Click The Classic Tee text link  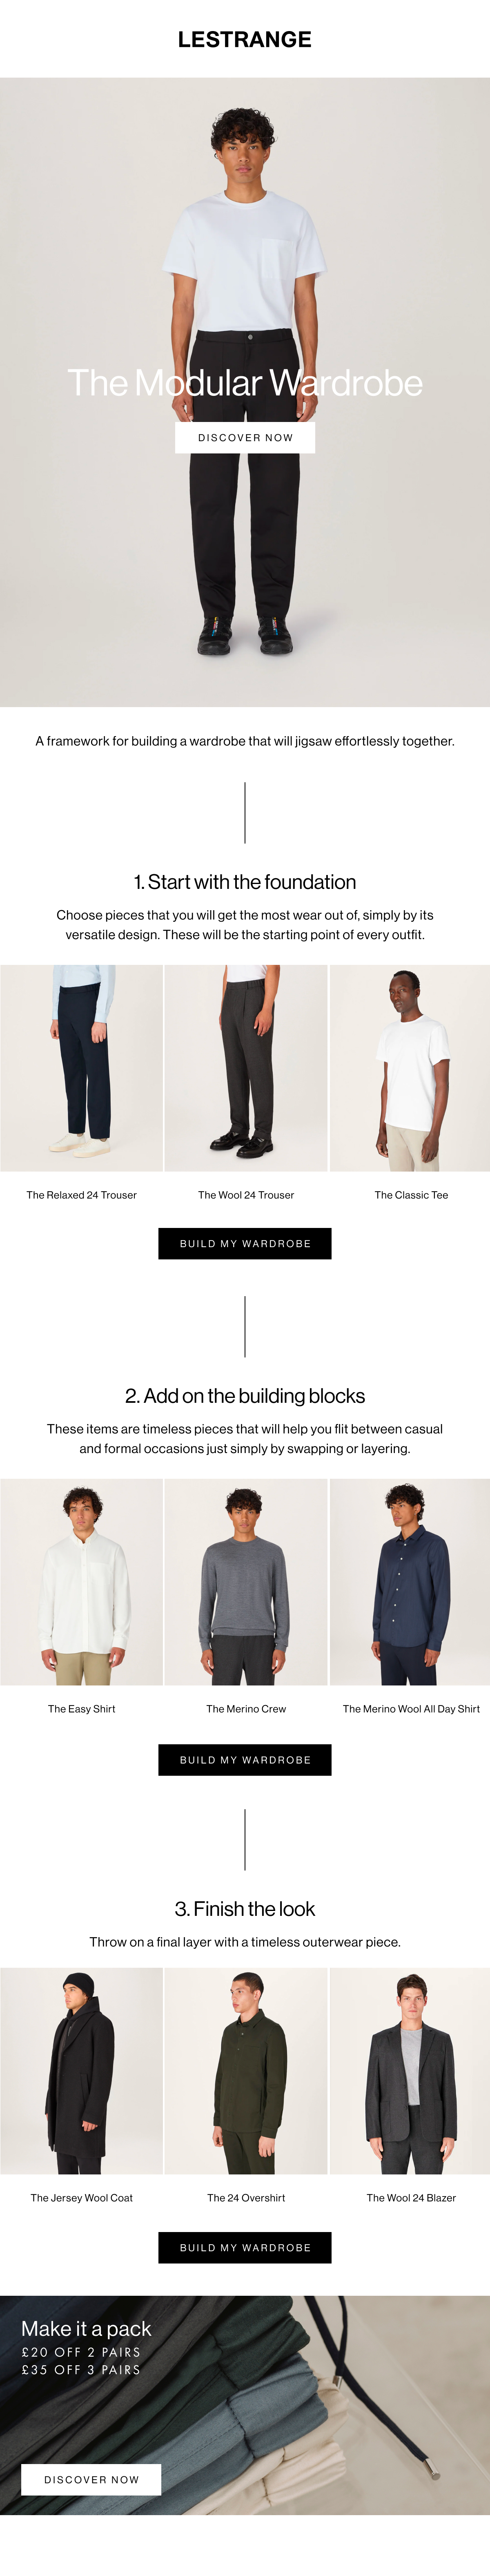pos(411,1195)
